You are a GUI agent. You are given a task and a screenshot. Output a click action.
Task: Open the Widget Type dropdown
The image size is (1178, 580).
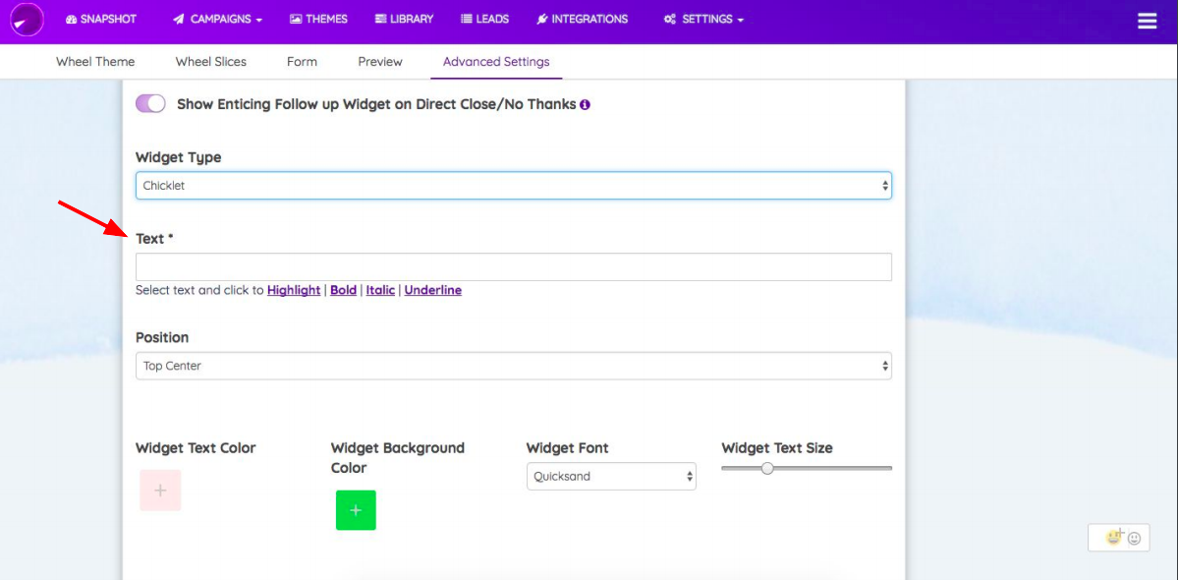[514, 186]
